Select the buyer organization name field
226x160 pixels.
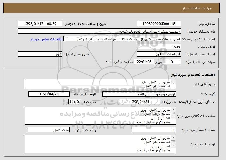click(99, 31)
